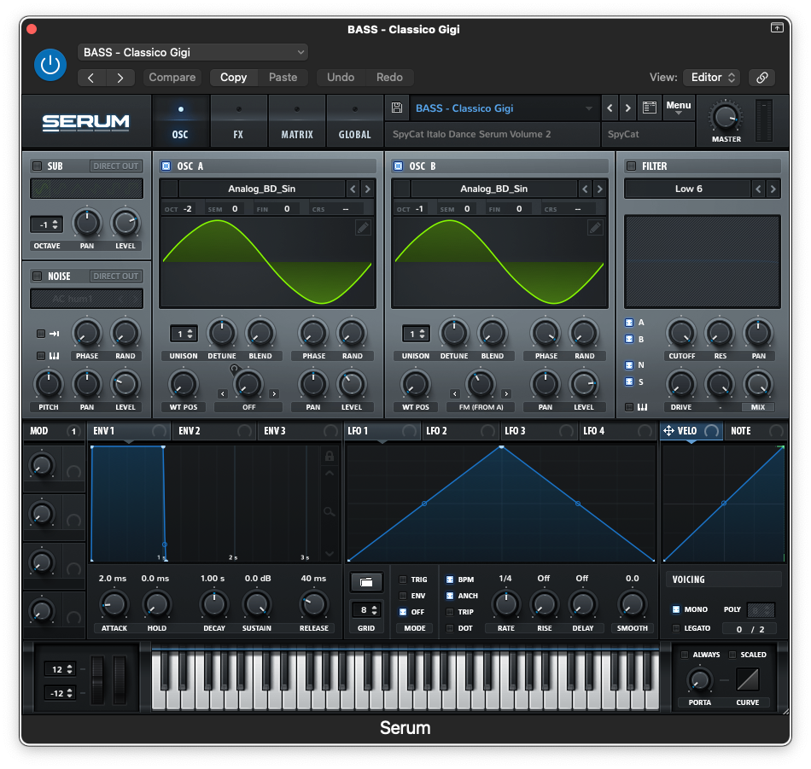The image size is (811, 769).
Task: Toggle MONO voicing checkbox
Action: pyautogui.click(x=676, y=609)
